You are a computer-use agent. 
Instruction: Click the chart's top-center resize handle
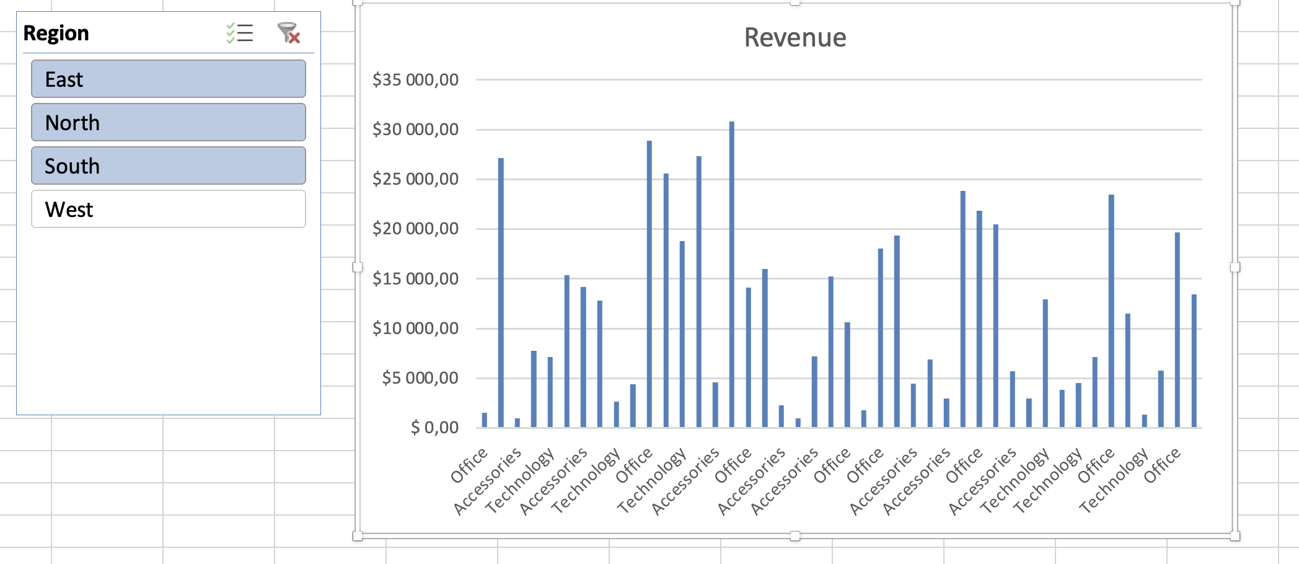click(795, 2)
